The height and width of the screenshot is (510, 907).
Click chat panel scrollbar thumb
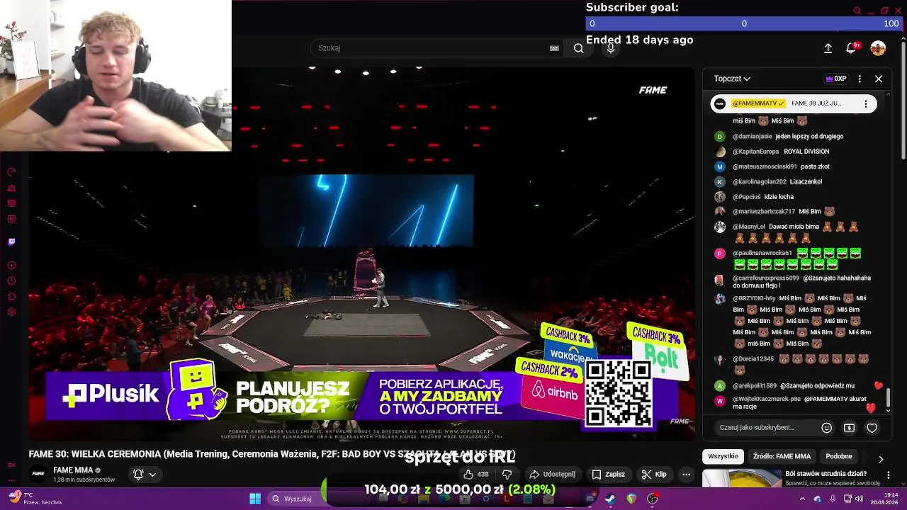point(887,397)
